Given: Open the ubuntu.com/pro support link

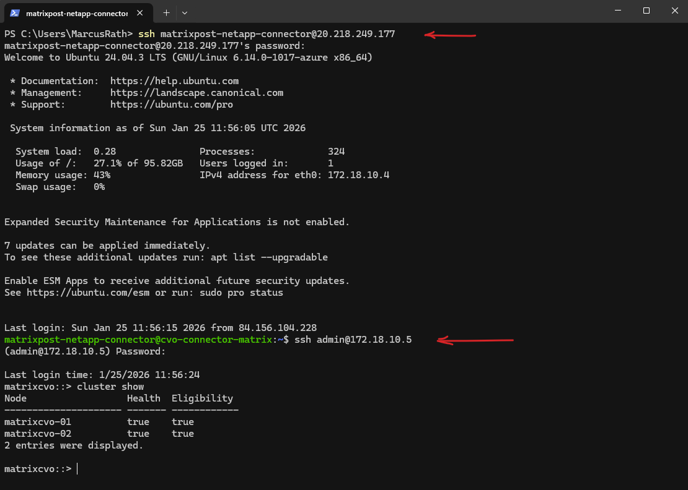Looking at the screenshot, I should pyautogui.click(x=172, y=105).
